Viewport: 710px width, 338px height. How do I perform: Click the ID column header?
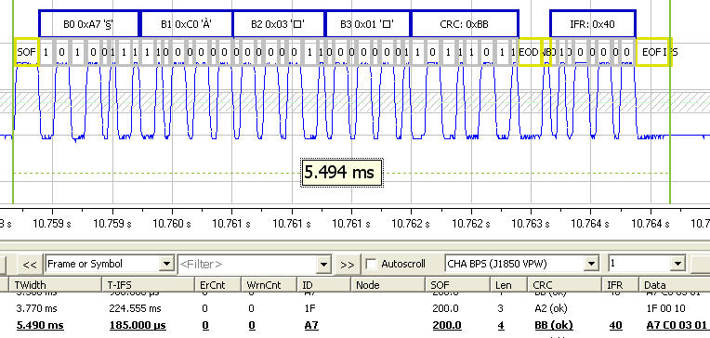click(323, 285)
